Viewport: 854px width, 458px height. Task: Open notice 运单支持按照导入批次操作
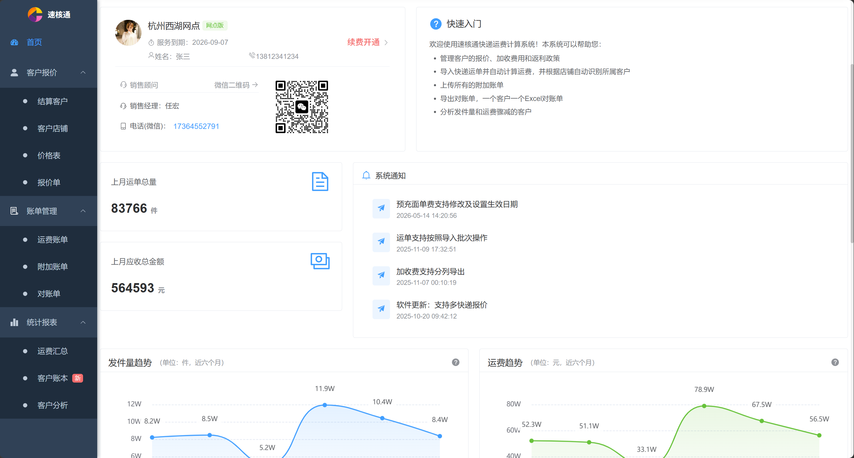(x=442, y=238)
